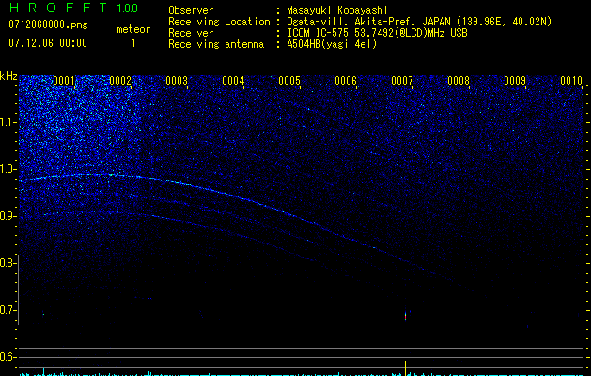This screenshot has width=591, height=376.
Task: Click the 0.7 kHz axis label
Action: pos(8,310)
